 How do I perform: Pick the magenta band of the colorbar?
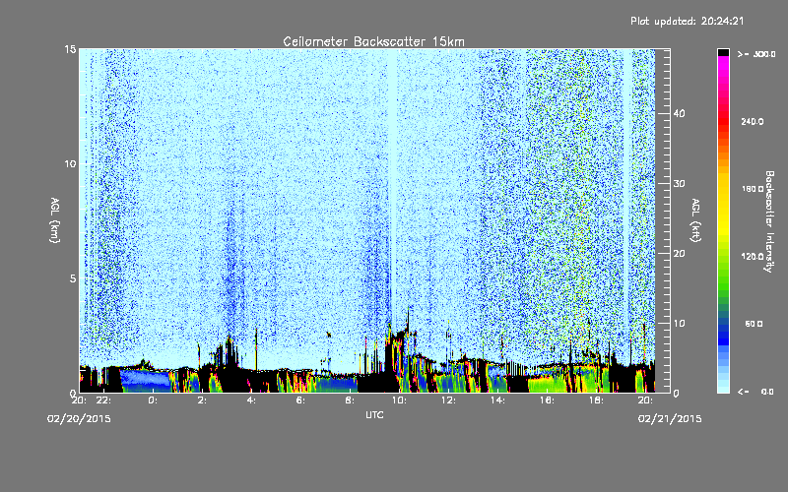point(723,63)
